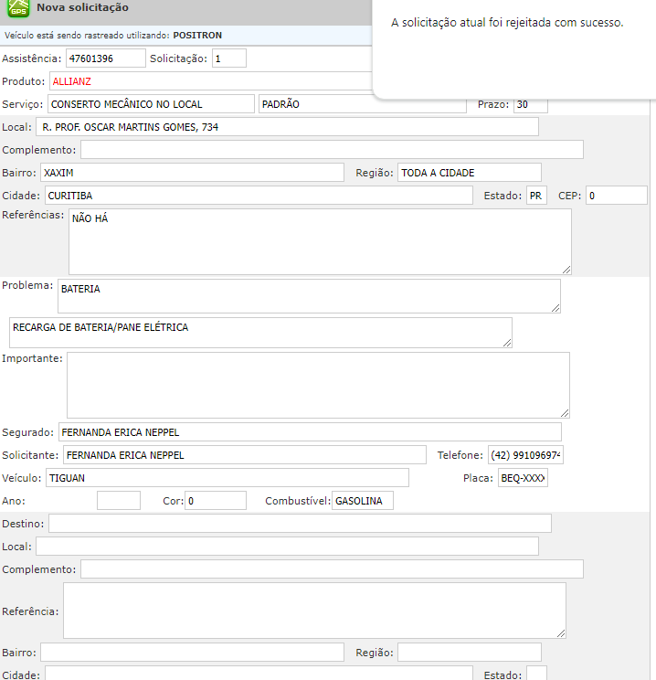This screenshot has height=680, width=656.
Task: Click the R. PROF. OSCAR MARTINS GOMES address field
Action: coord(287,127)
